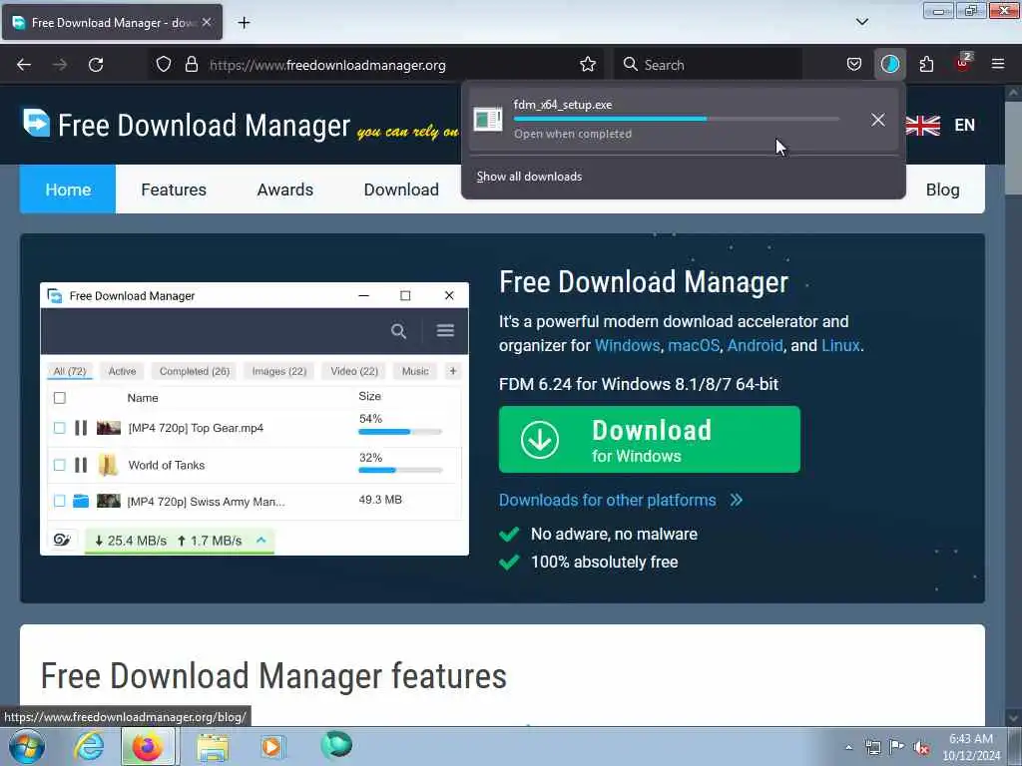Open Windows Explorer folder on taskbar
Viewport: 1022px width, 766px height.
213,747
